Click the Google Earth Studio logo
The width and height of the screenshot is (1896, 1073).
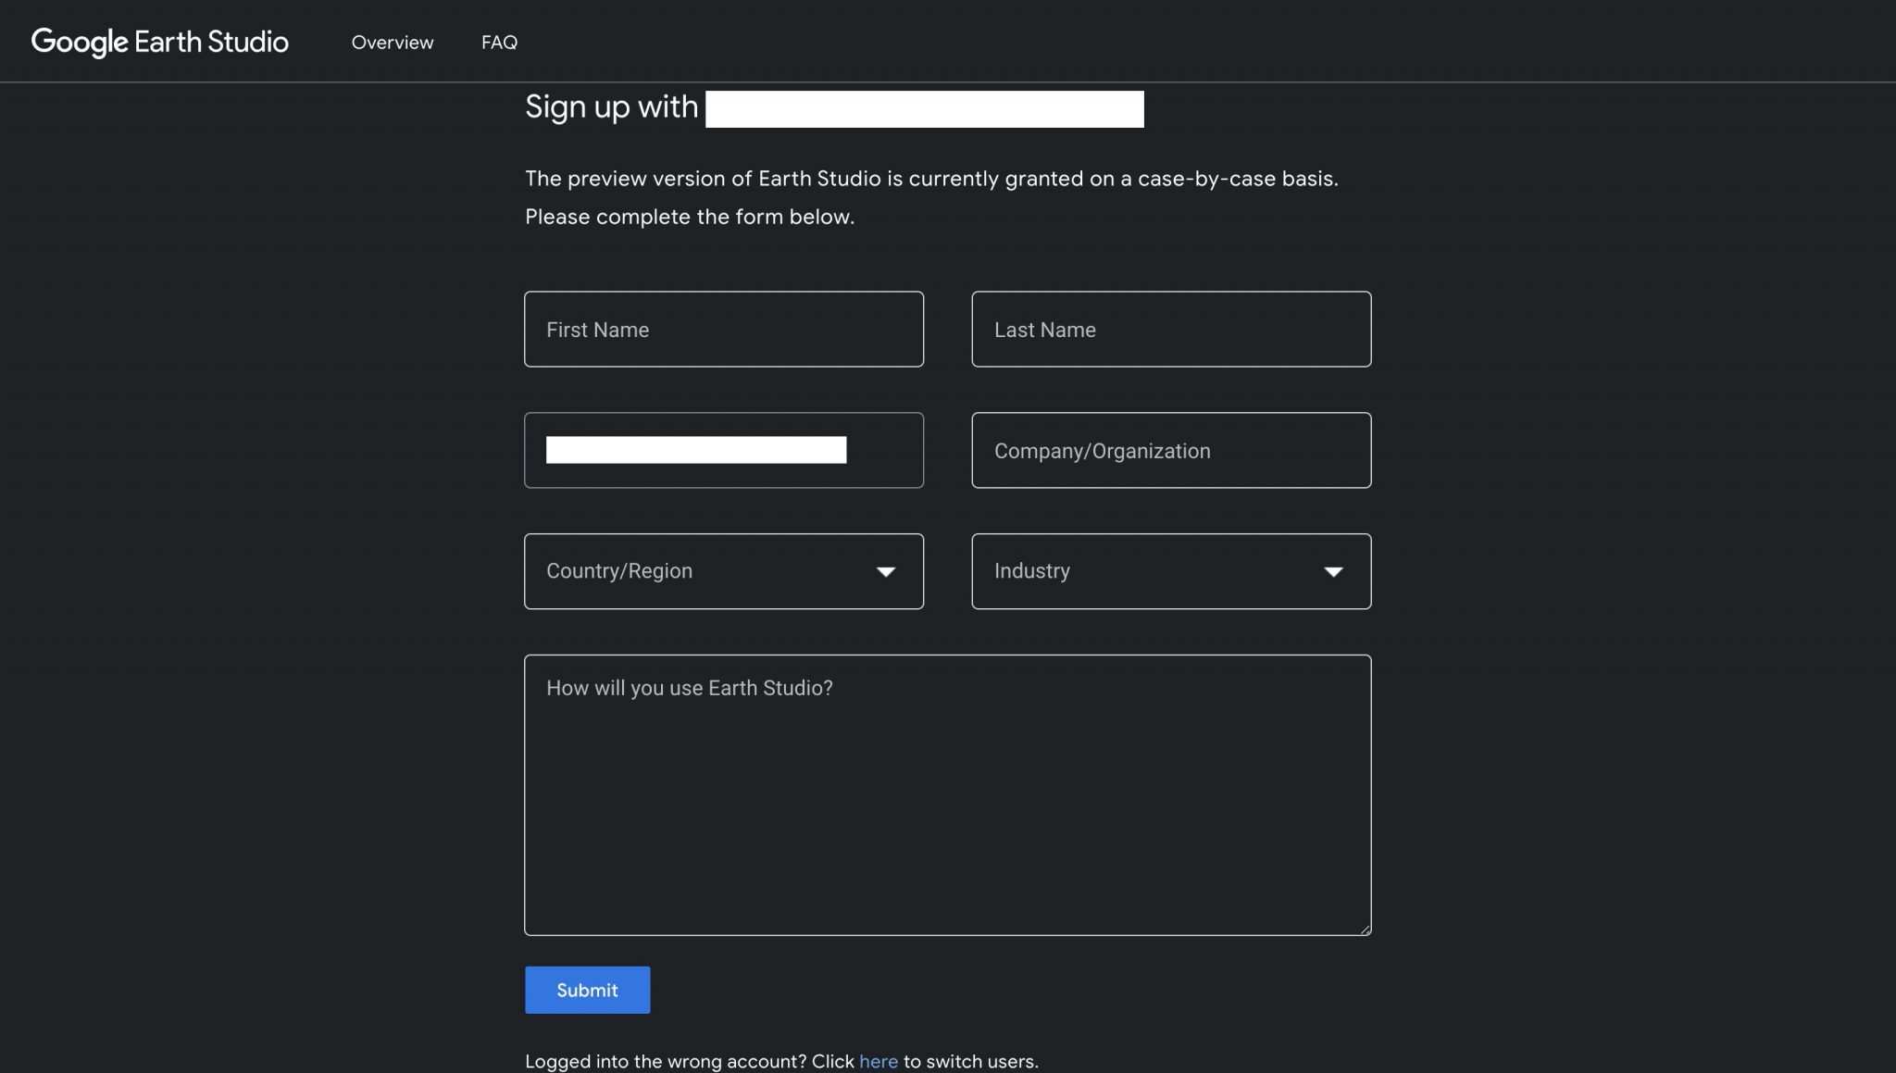pyautogui.click(x=159, y=42)
